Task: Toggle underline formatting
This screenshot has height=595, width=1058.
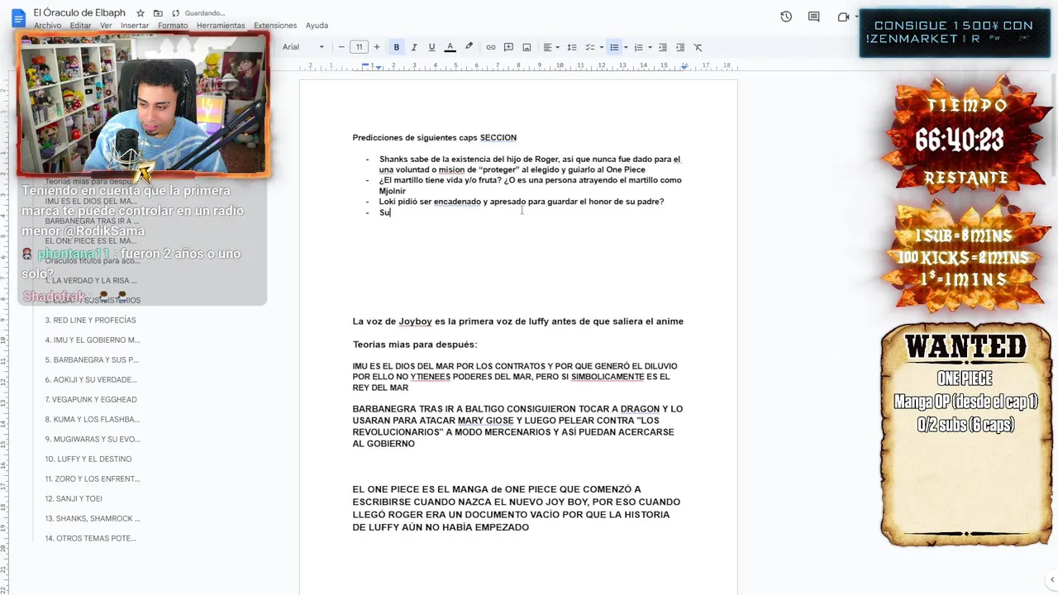Action: 431,47
